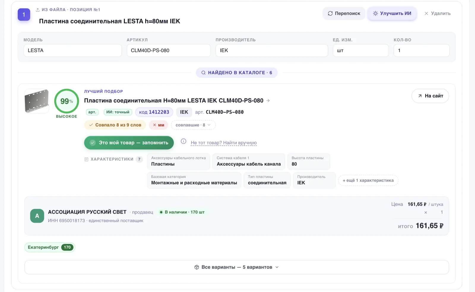Expand Все варианты — 5 вариантов

click(x=237, y=267)
